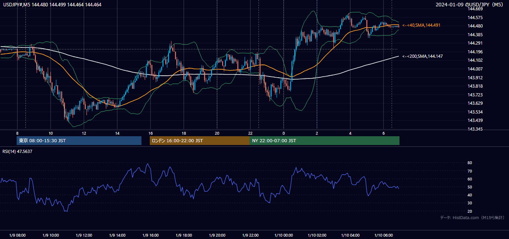Image resolution: width=509 pixels, height=239 pixels.
Task: Click RSI scale level 50
Action: (x=470, y=187)
